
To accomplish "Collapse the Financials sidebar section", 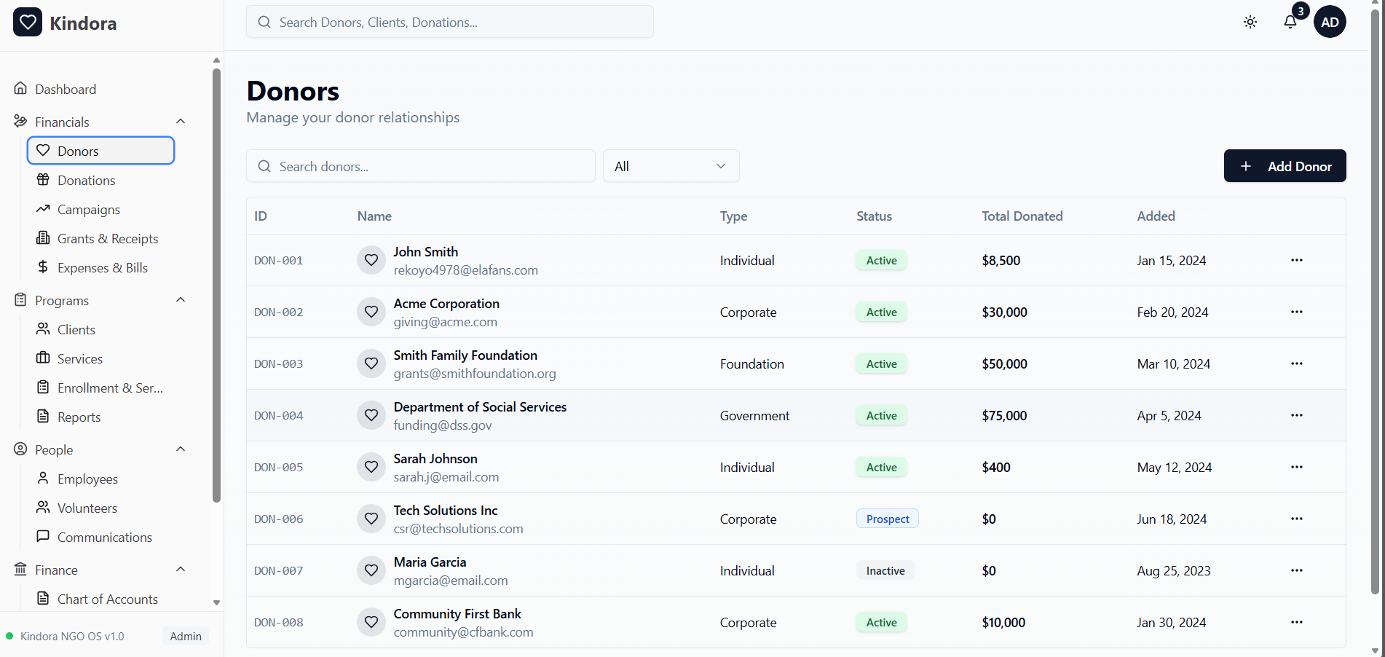I will tap(181, 122).
